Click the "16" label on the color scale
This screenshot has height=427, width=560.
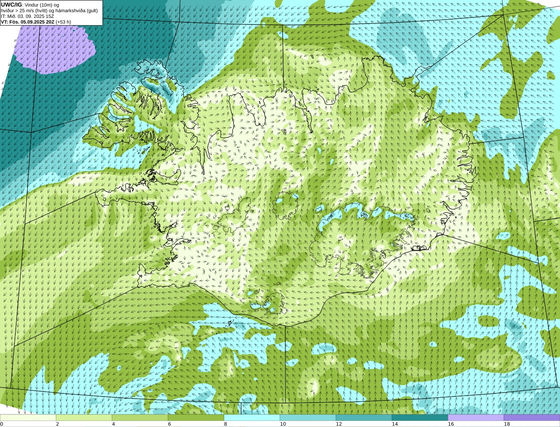click(451, 424)
